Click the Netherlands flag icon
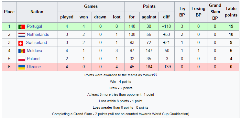241x120 pixels. tap(22, 35)
